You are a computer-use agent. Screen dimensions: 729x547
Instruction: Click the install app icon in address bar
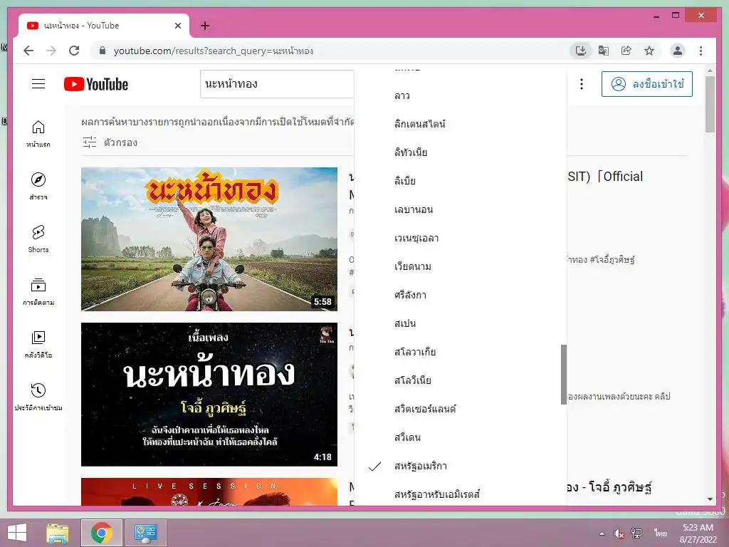pyautogui.click(x=581, y=51)
